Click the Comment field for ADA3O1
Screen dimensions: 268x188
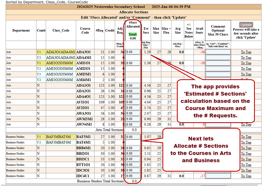click(x=218, y=52)
